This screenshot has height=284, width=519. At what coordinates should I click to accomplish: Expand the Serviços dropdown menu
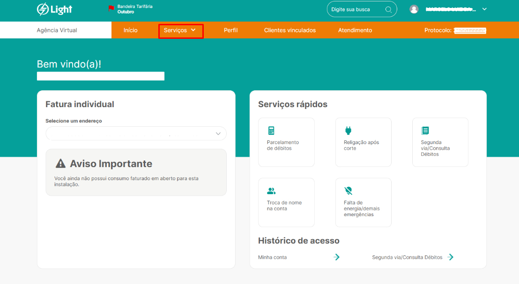pos(181,30)
